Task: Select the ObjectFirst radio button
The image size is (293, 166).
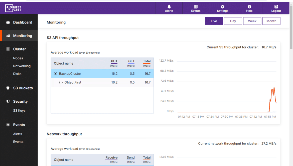Action: (61, 82)
